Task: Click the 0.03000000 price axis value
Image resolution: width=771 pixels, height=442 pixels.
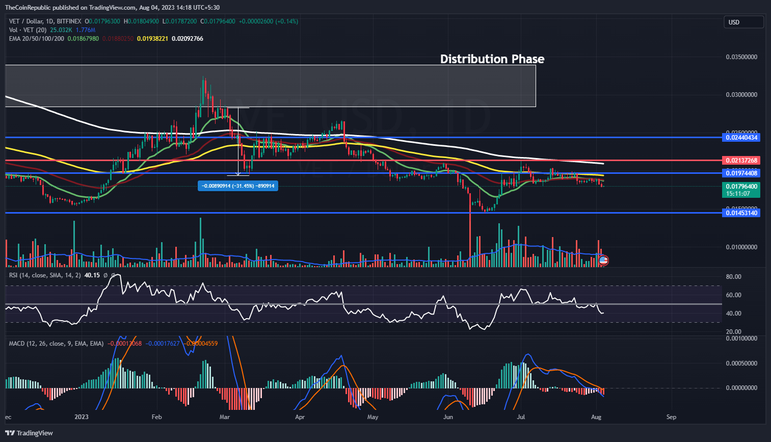Action: coord(741,95)
